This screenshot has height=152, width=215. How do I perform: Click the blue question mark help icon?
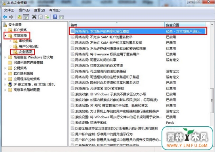[55, 17]
